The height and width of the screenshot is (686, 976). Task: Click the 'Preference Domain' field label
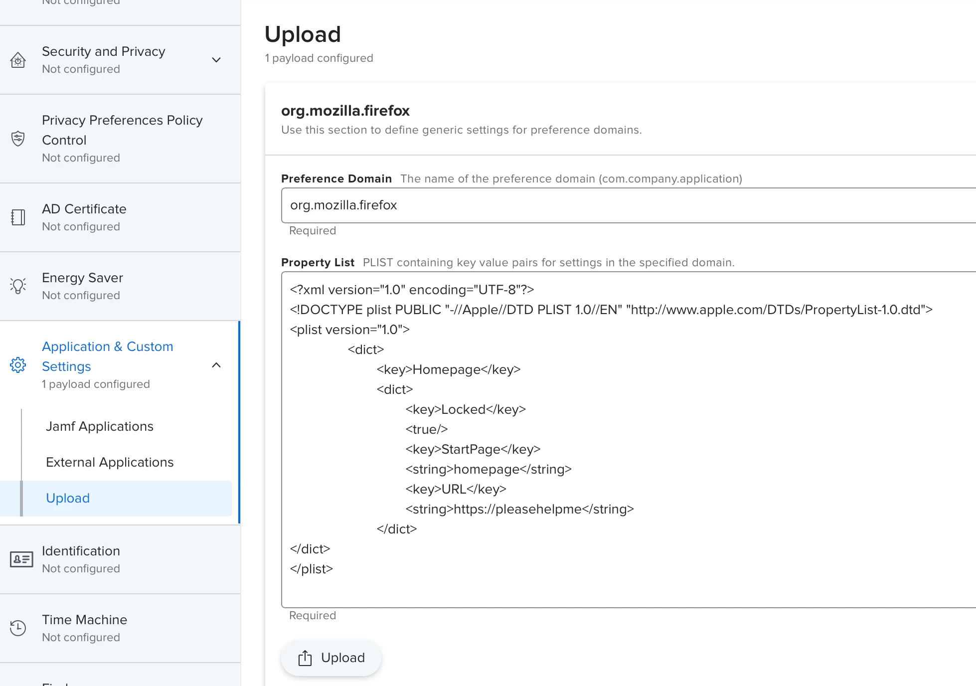click(336, 178)
